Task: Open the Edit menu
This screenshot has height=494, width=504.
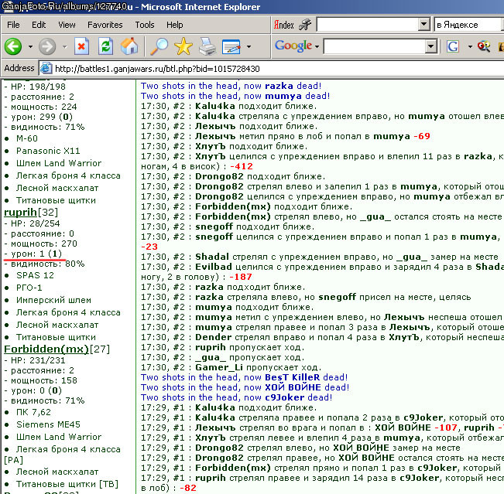Action: [39, 25]
